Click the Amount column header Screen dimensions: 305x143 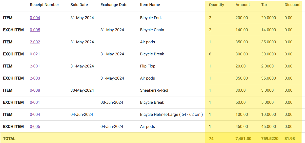click(x=242, y=5)
